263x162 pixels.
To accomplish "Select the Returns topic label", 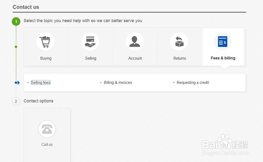I will coord(180,58).
